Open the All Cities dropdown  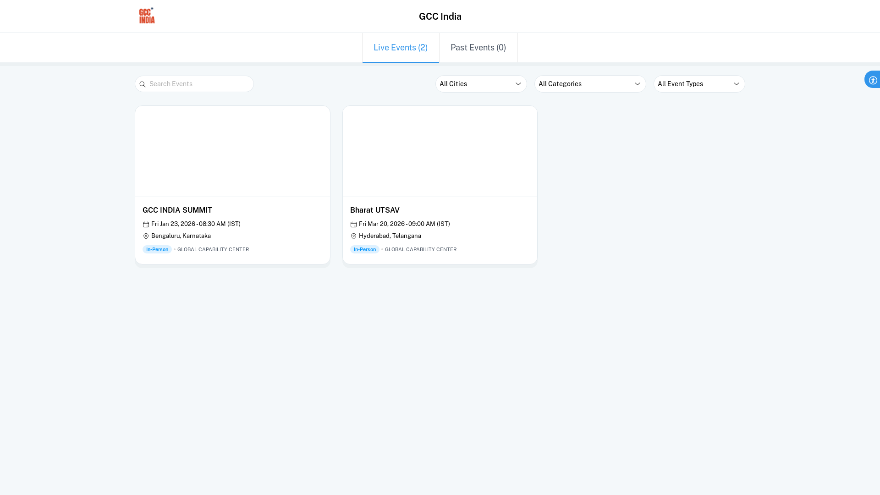[x=481, y=84]
